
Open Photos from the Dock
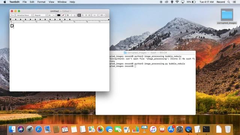(x=100, y=129)
